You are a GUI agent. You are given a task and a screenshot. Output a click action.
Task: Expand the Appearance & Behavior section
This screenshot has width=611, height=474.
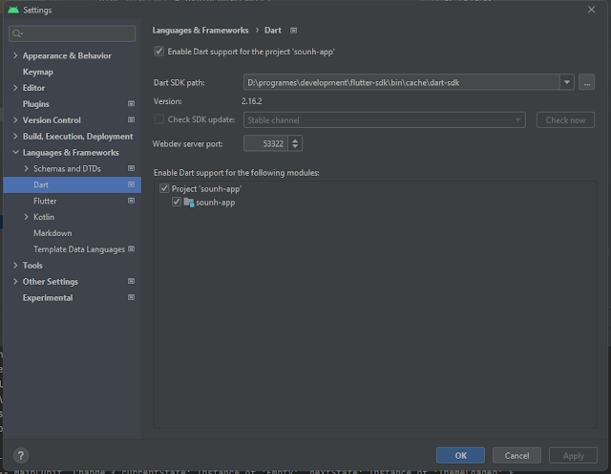(14, 56)
